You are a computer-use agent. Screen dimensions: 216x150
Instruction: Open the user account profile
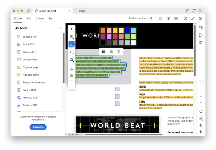(x=200, y=11)
